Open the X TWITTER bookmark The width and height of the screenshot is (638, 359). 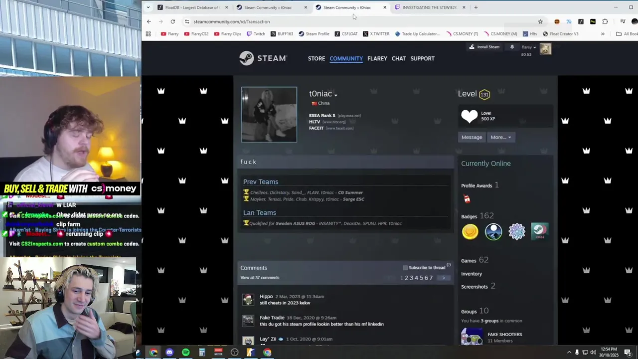tap(376, 34)
